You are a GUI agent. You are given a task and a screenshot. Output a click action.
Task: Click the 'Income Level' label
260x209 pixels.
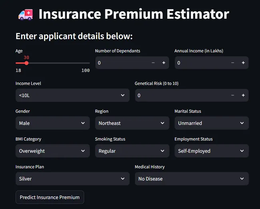click(28, 84)
